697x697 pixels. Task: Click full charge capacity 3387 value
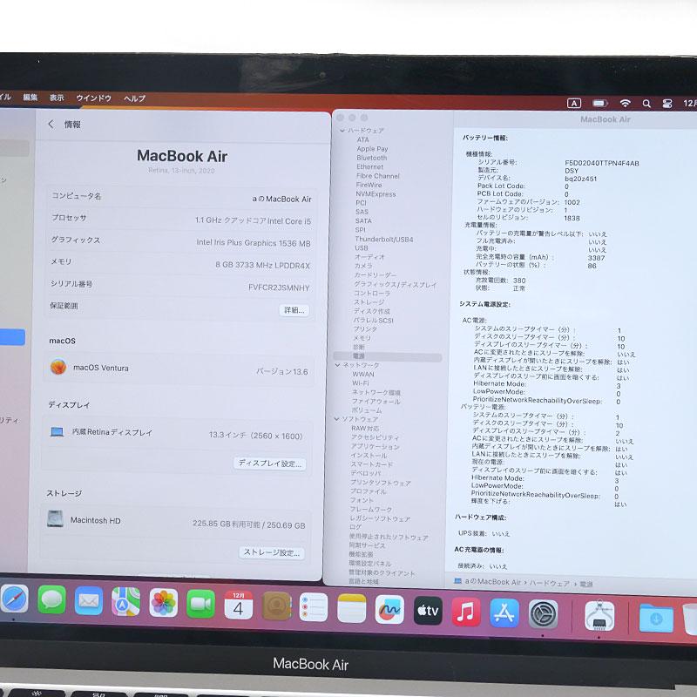point(596,258)
